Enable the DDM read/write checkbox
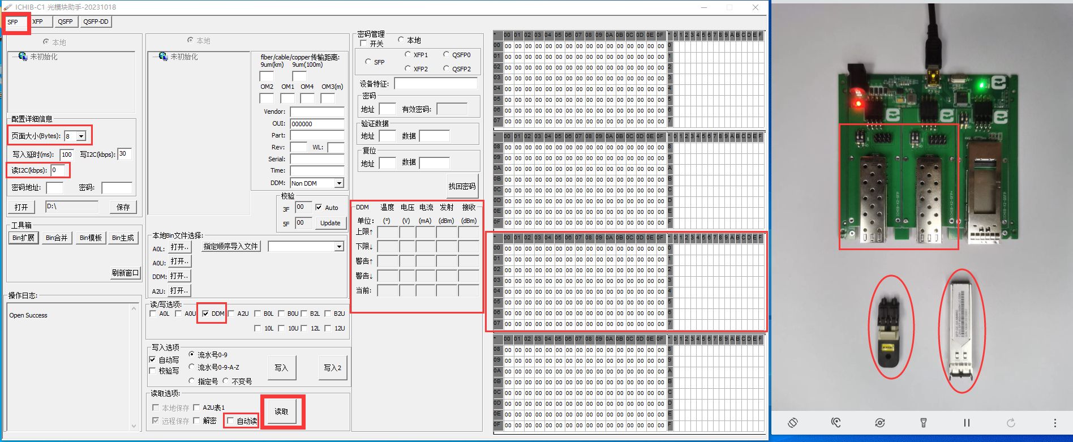The width and height of the screenshot is (1073, 442). coord(205,314)
